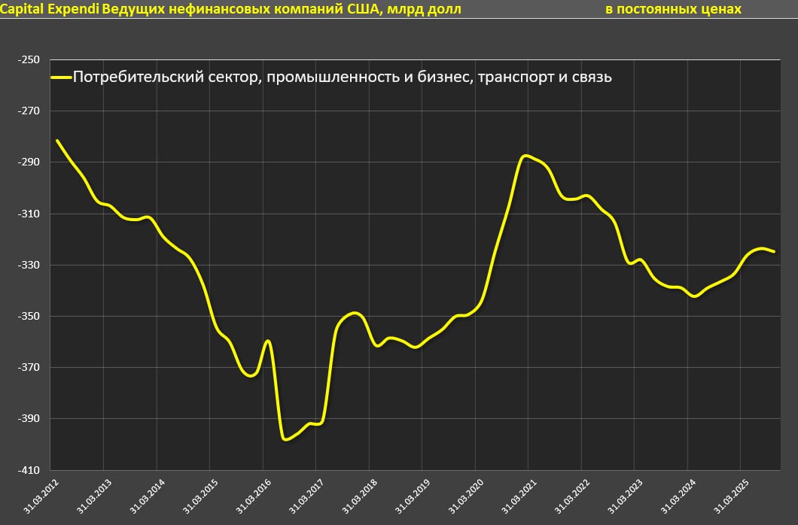Click the chart title 'Capital Expendi'
This screenshot has height=525, width=798.
(x=50, y=9)
